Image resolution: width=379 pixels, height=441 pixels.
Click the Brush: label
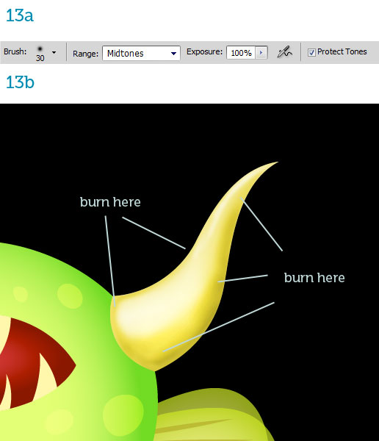(15, 51)
